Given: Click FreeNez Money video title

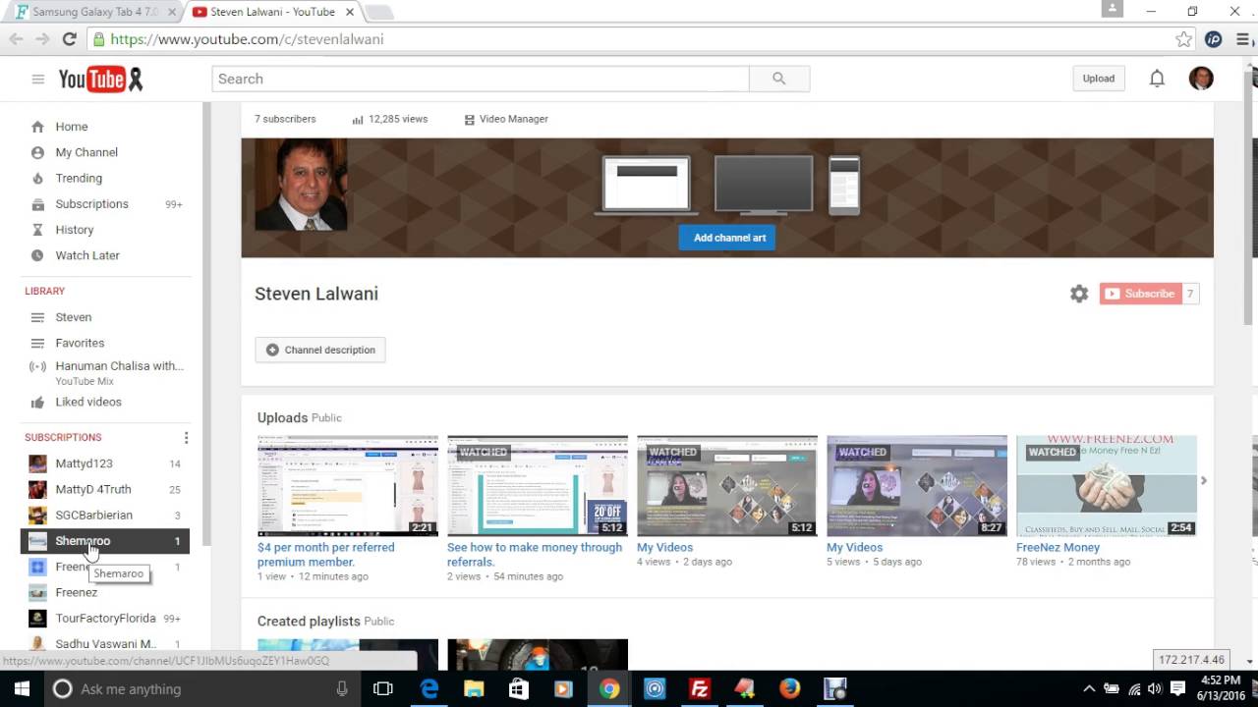Looking at the screenshot, I should point(1058,548).
